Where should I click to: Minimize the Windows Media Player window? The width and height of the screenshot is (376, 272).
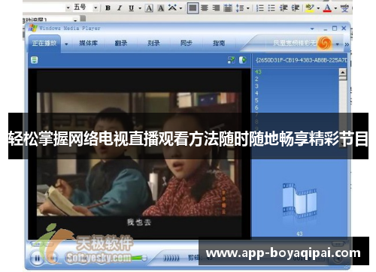(325, 29)
